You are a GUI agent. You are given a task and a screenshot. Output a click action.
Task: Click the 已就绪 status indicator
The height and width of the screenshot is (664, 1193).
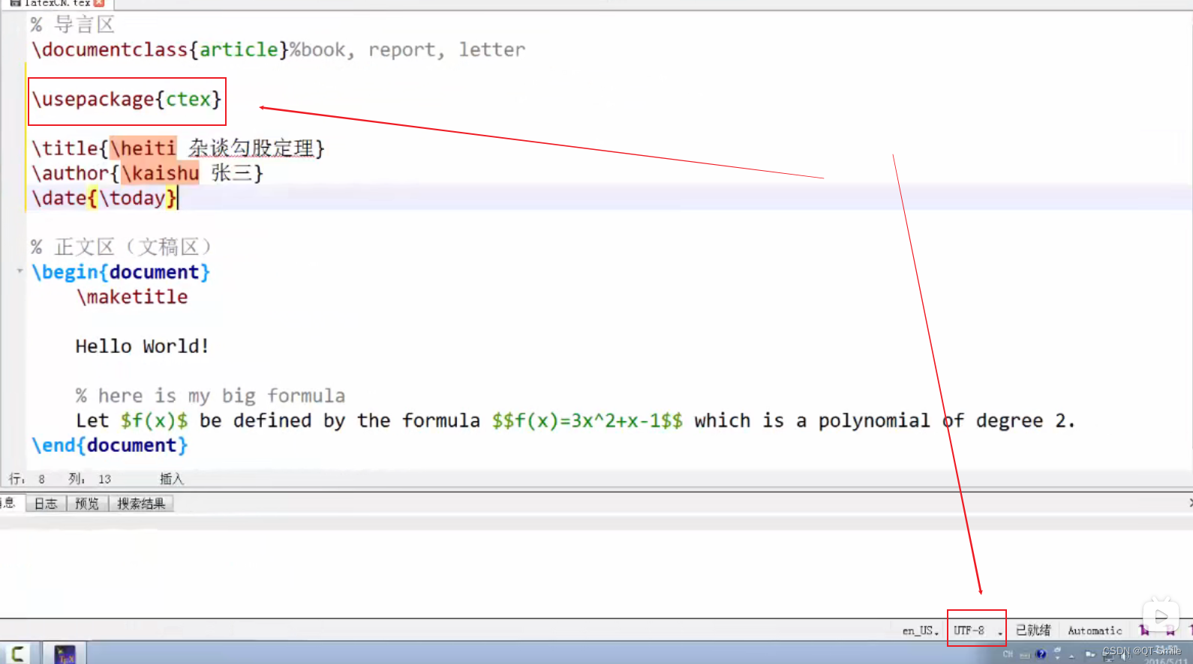click(1032, 630)
